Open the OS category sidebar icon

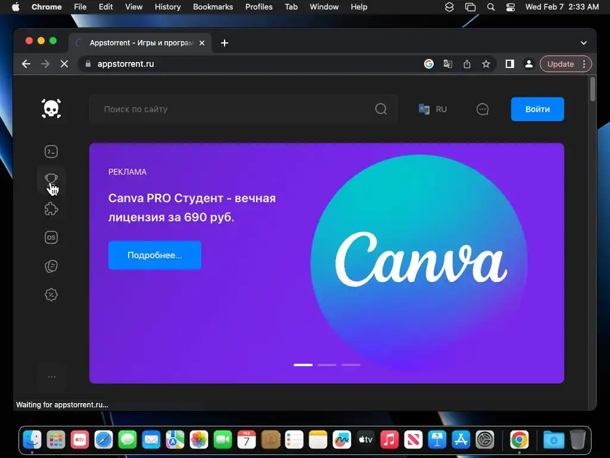click(51, 237)
